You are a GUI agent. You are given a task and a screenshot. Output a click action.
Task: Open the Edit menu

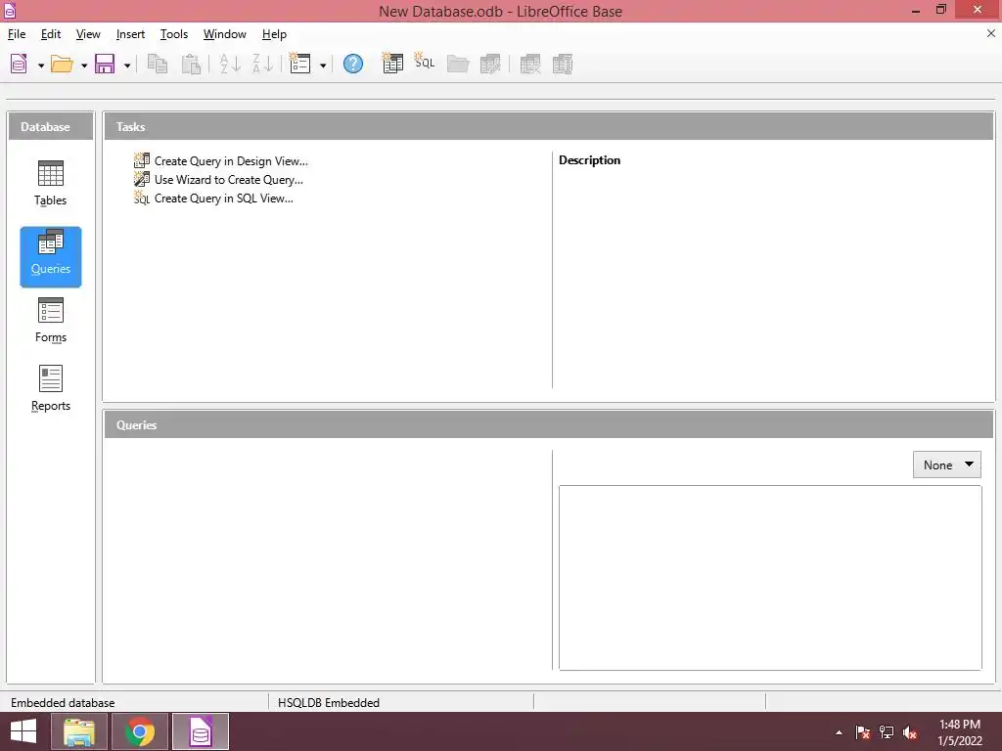pos(51,34)
